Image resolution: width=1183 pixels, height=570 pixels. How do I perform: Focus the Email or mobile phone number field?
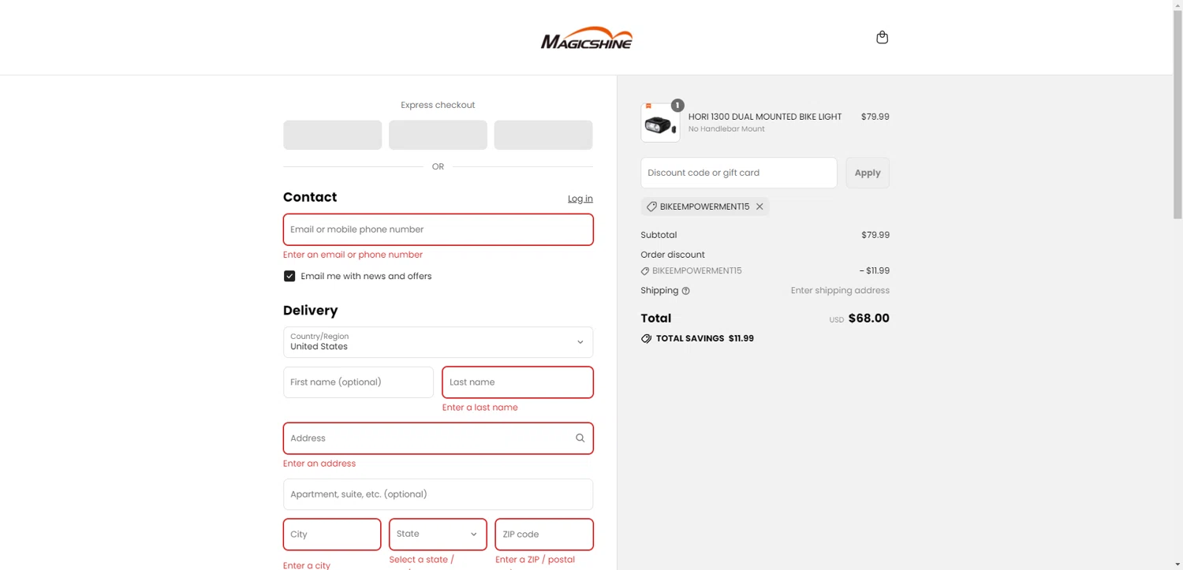[438, 229]
